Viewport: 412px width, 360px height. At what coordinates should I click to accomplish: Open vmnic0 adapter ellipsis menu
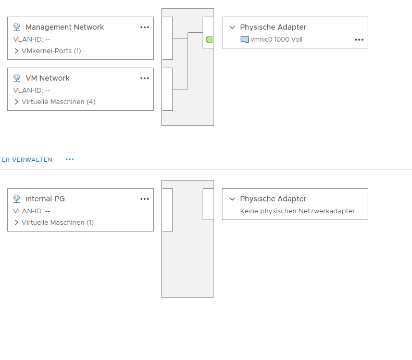click(x=359, y=40)
